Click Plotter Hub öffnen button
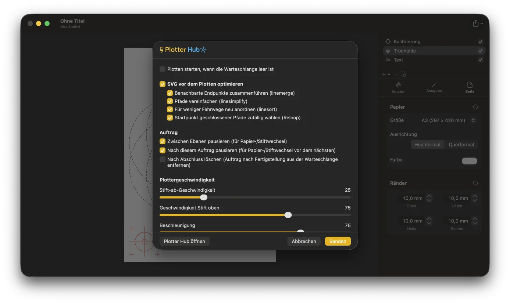 [x=185, y=241]
